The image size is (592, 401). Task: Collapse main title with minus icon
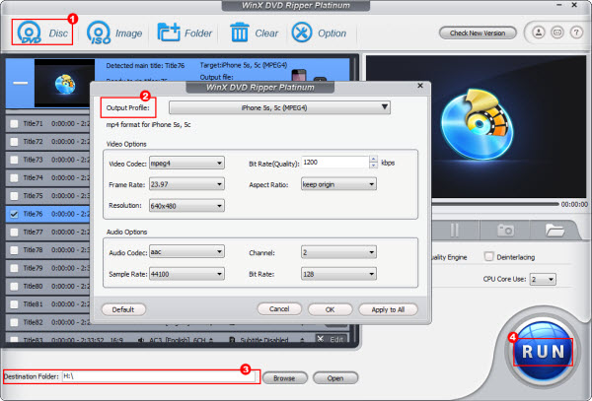click(x=21, y=83)
